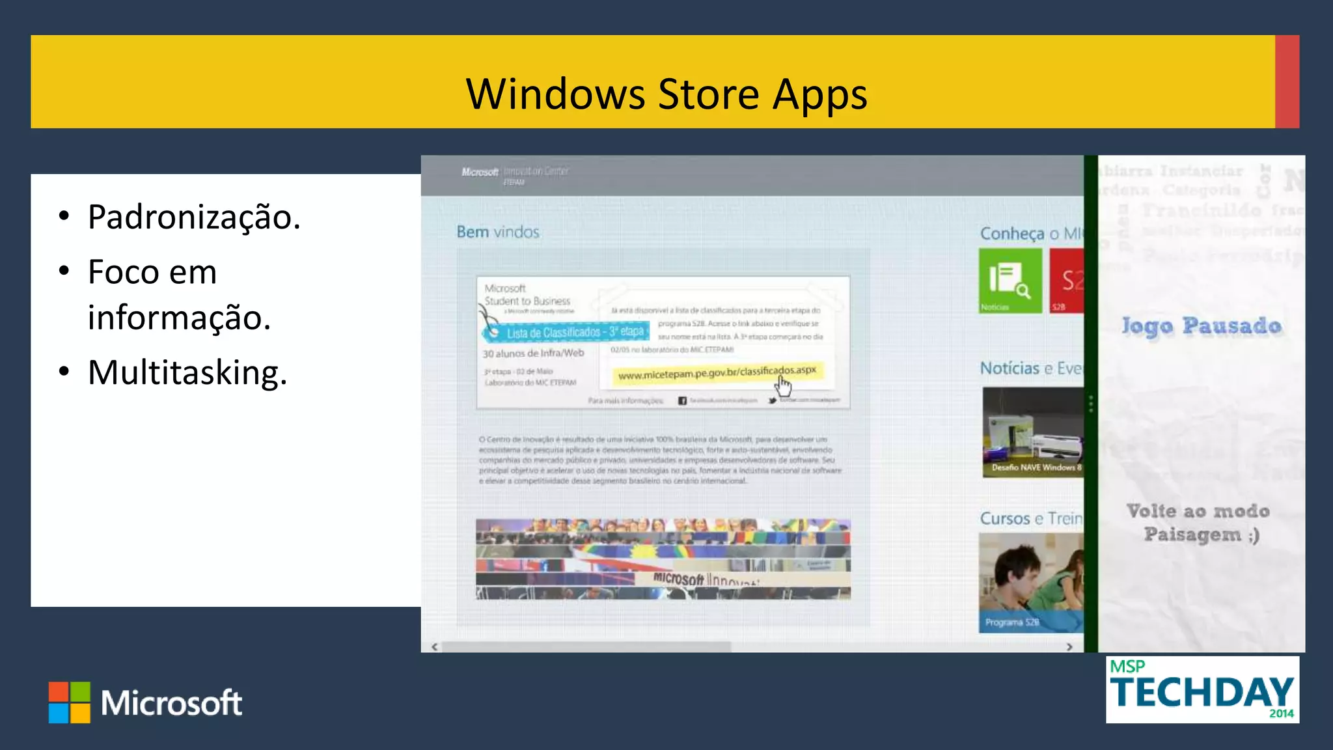Click the MSP TechDay 2014 logo
1333x750 pixels.
coord(1202,689)
